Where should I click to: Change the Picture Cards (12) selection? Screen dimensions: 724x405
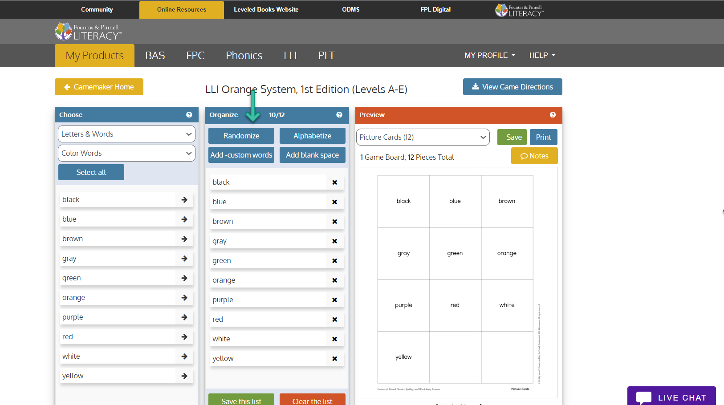[x=422, y=137]
